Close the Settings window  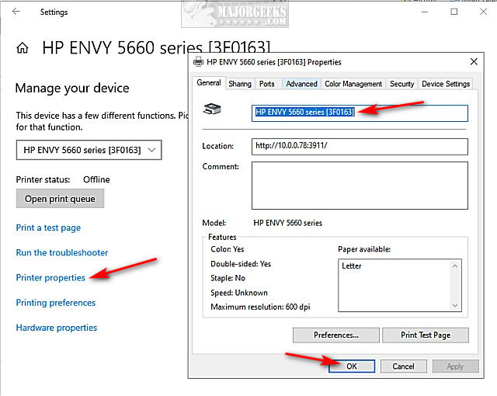(483, 12)
